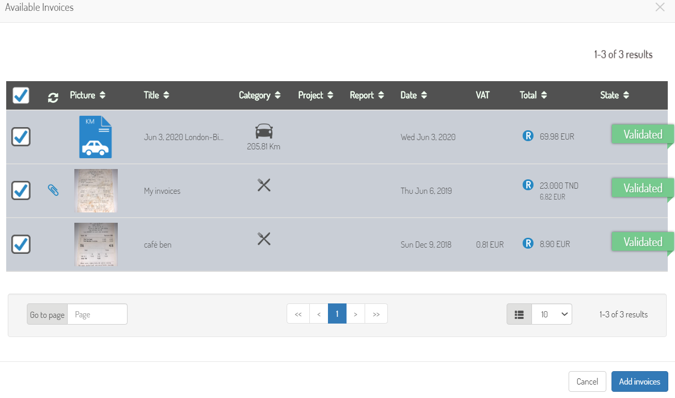Go to last page with >> button
Screen dimensions: 675x398
click(376, 314)
